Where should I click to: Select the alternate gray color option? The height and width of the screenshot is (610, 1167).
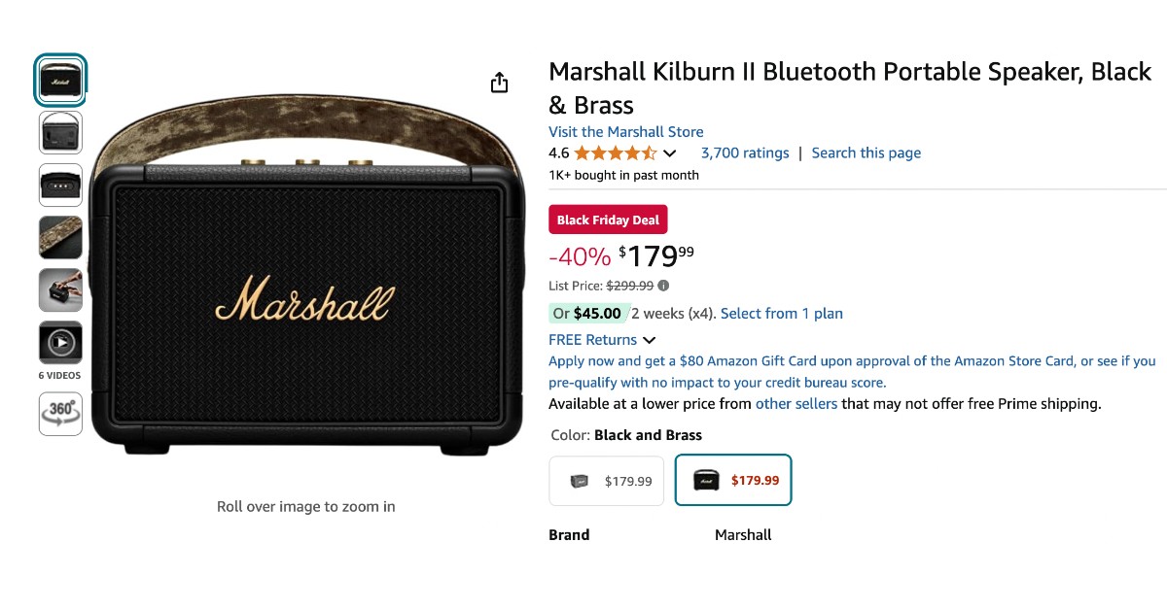click(606, 479)
